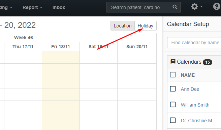Screen dimensions: 221x130
Task: Expand the Report dropdown menu
Action: pos(32,7)
